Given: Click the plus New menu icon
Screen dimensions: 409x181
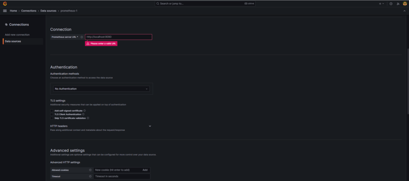Looking at the screenshot, I should (x=380, y=4).
